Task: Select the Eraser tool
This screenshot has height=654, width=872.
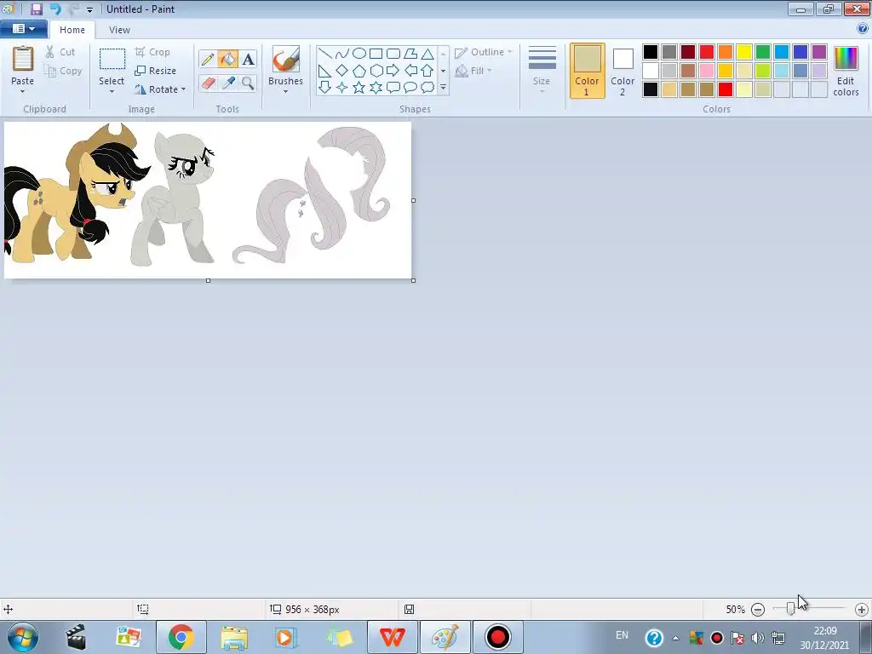Action: [x=208, y=83]
